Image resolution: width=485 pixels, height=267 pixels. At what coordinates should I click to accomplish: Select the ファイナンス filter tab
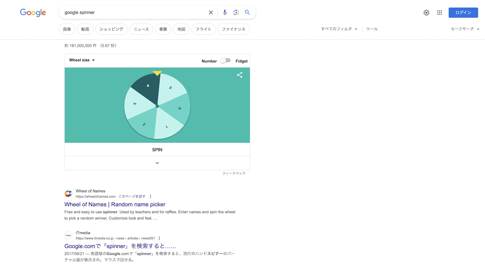[x=233, y=29]
